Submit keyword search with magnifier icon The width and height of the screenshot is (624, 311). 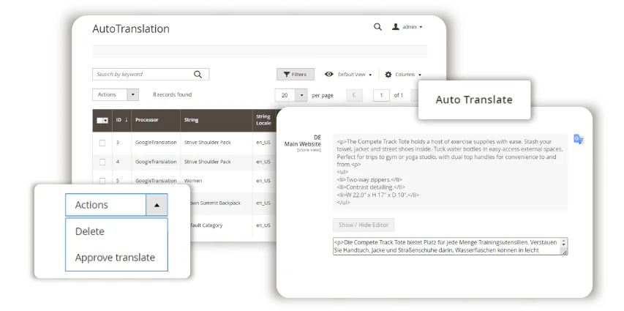198,75
